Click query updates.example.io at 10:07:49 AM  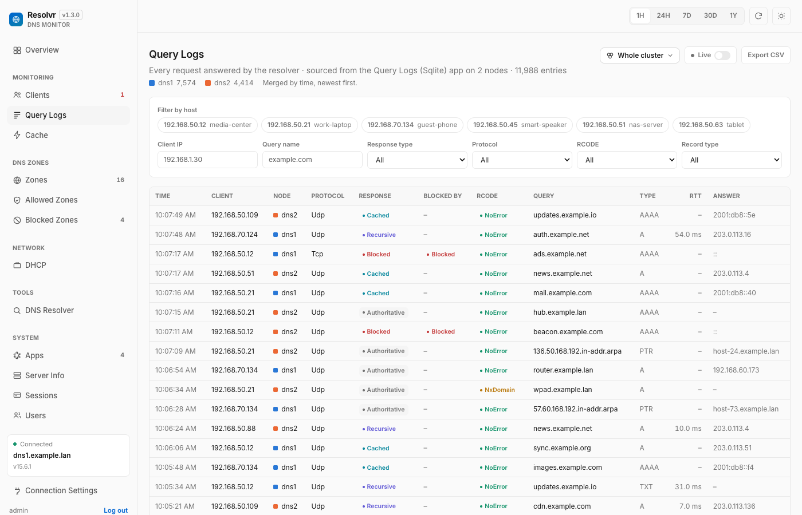tap(565, 215)
